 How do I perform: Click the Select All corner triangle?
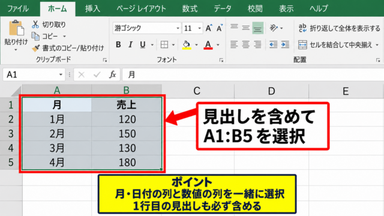click(x=16, y=91)
